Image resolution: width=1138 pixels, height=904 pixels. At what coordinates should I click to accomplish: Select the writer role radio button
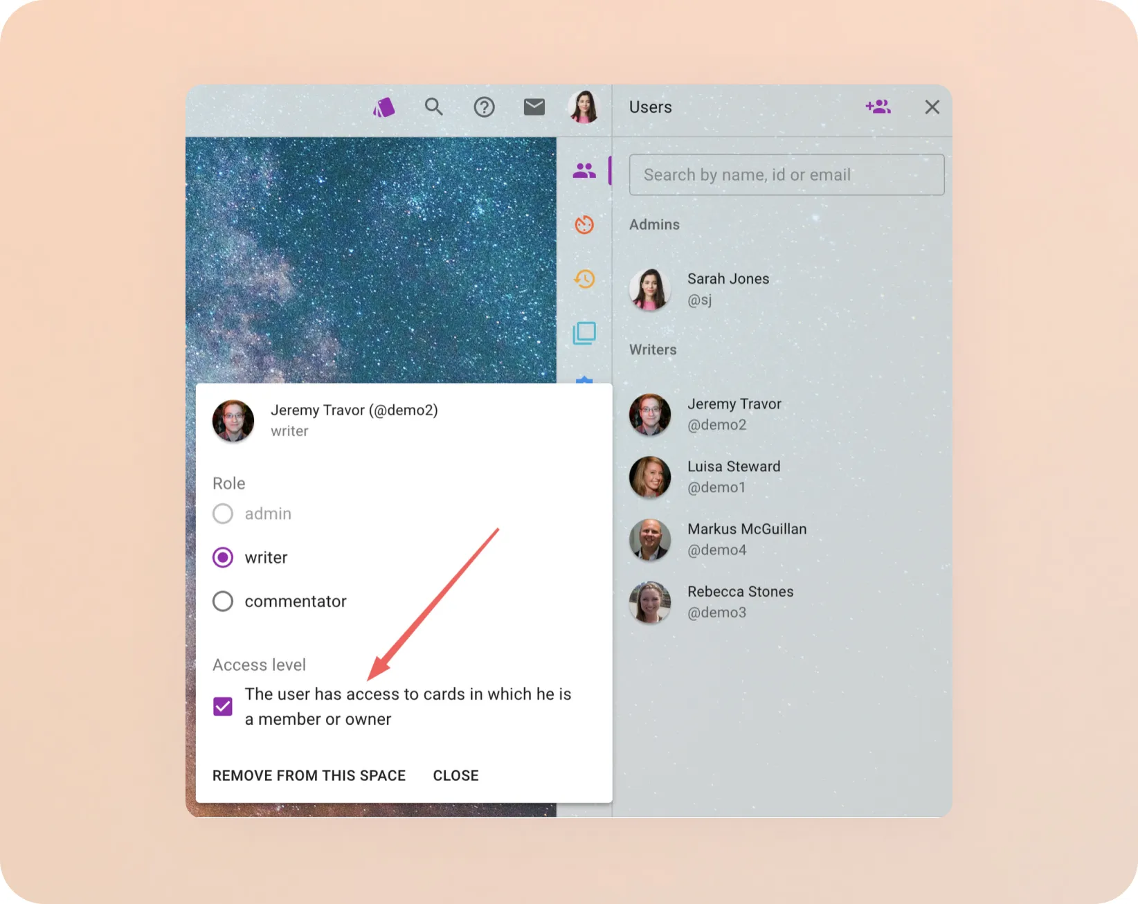pyautogui.click(x=223, y=557)
